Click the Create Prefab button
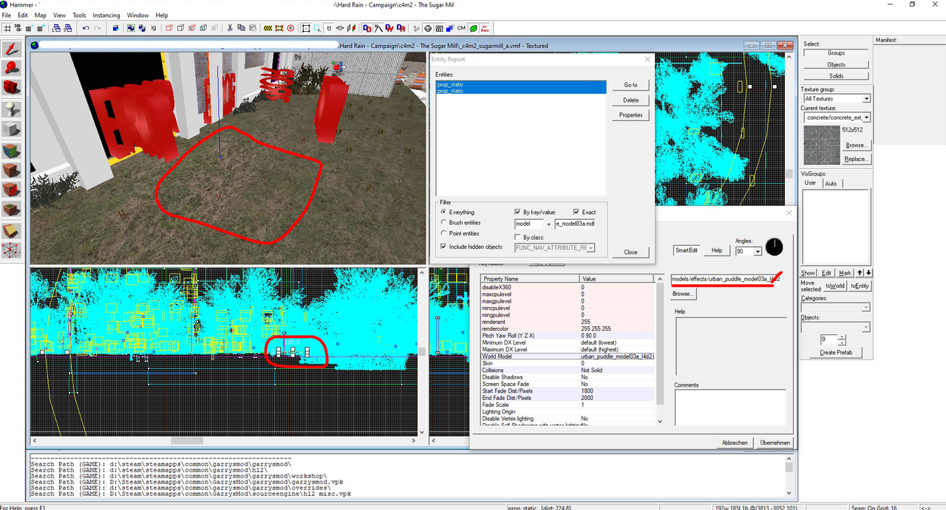Viewport: 946px width, 510px height. point(837,353)
